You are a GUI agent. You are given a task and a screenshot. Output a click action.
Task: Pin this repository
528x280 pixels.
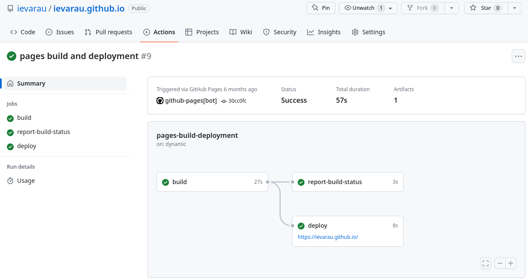click(321, 8)
